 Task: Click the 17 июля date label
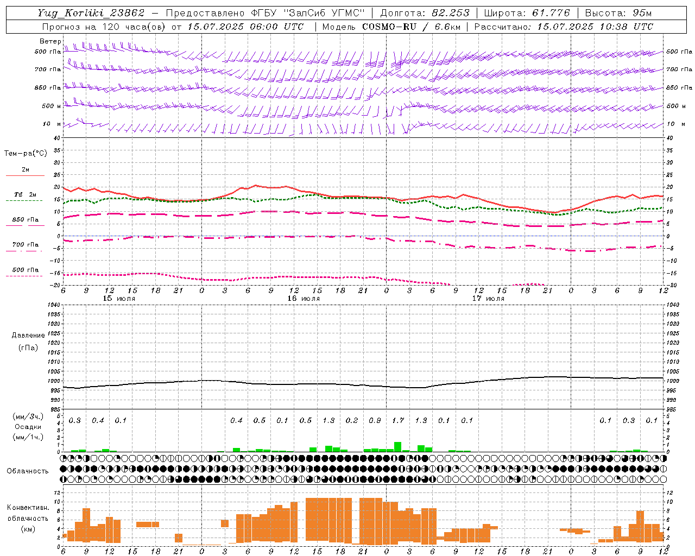click(488, 299)
